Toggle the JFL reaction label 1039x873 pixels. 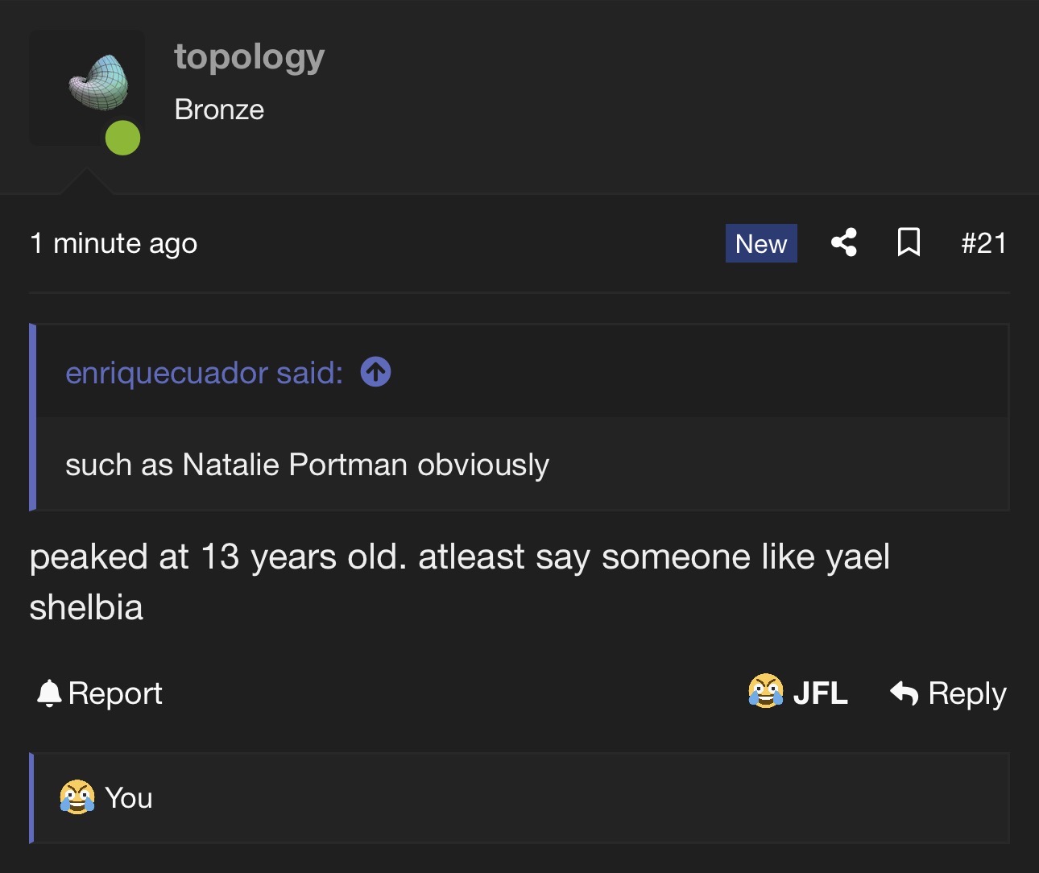[820, 693]
